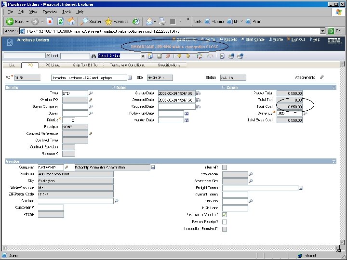Open the Profile link
This screenshot has height=260, width=347.
(276, 39)
